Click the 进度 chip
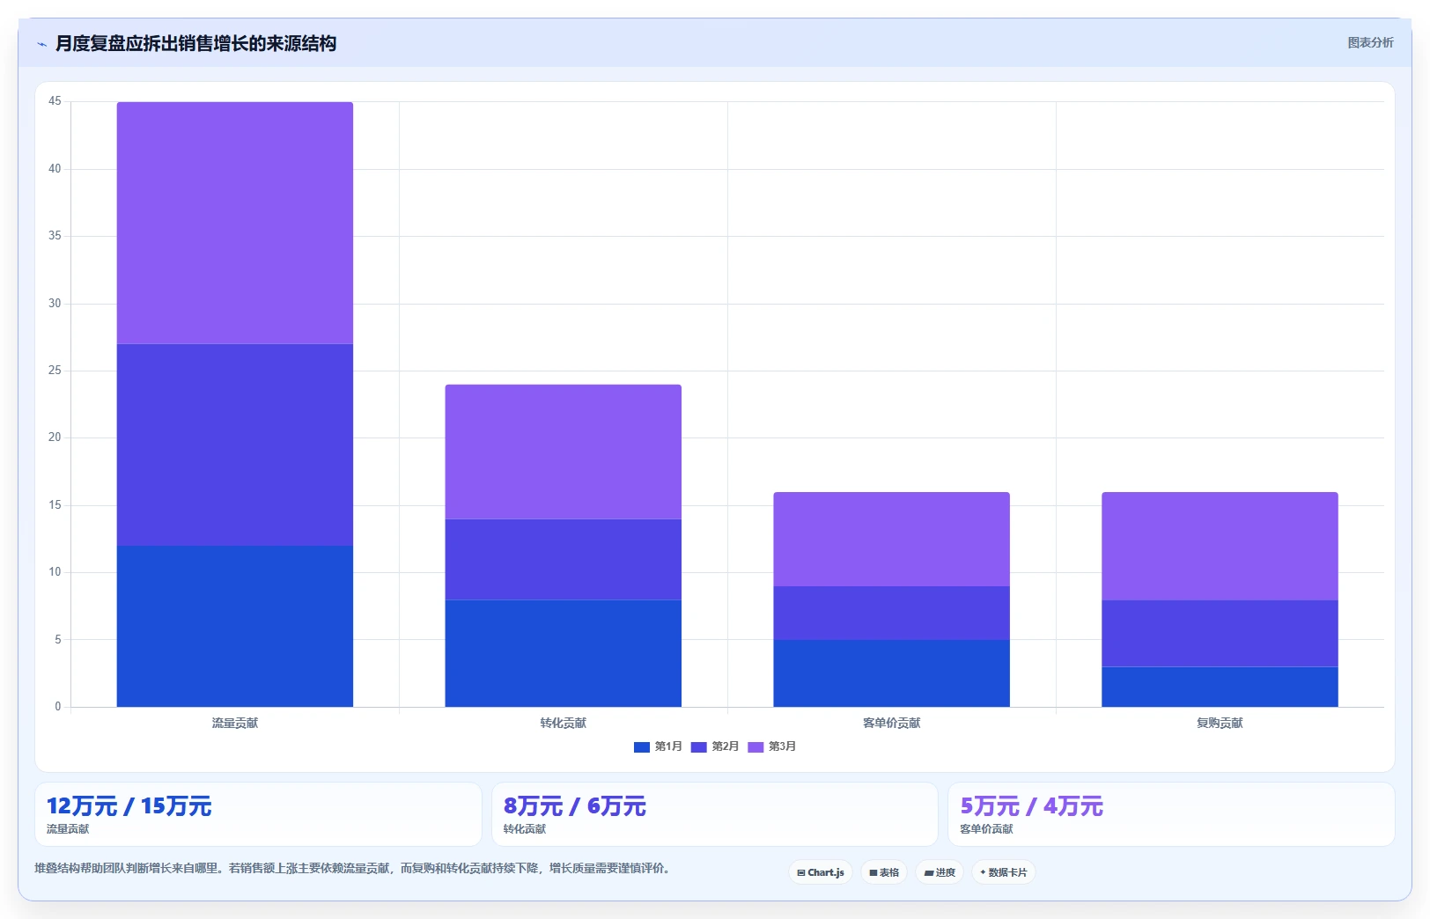The height and width of the screenshot is (919, 1430). point(940,872)
